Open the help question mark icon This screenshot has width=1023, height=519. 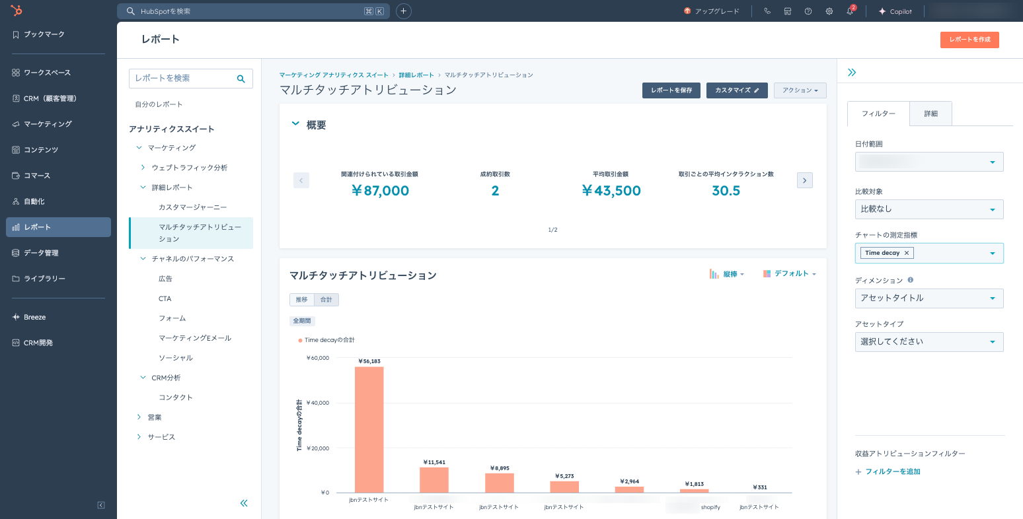coord(808,11)
